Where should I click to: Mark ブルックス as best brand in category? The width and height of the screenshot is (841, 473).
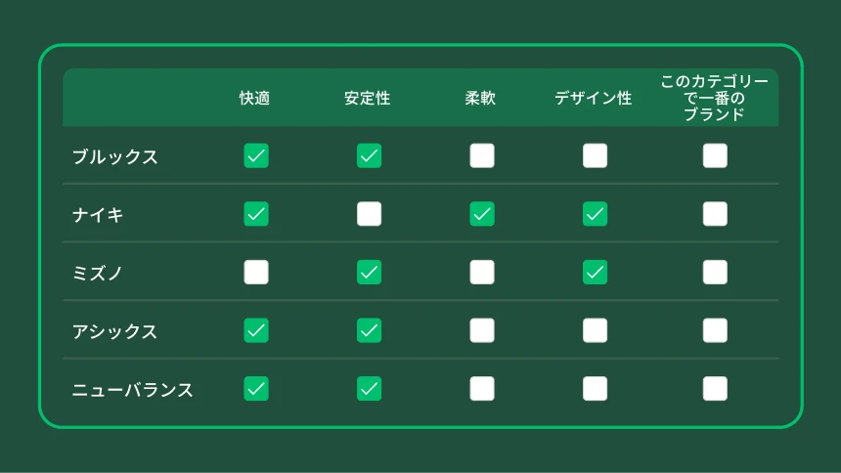pyautogui.click(x=715, y=156)
